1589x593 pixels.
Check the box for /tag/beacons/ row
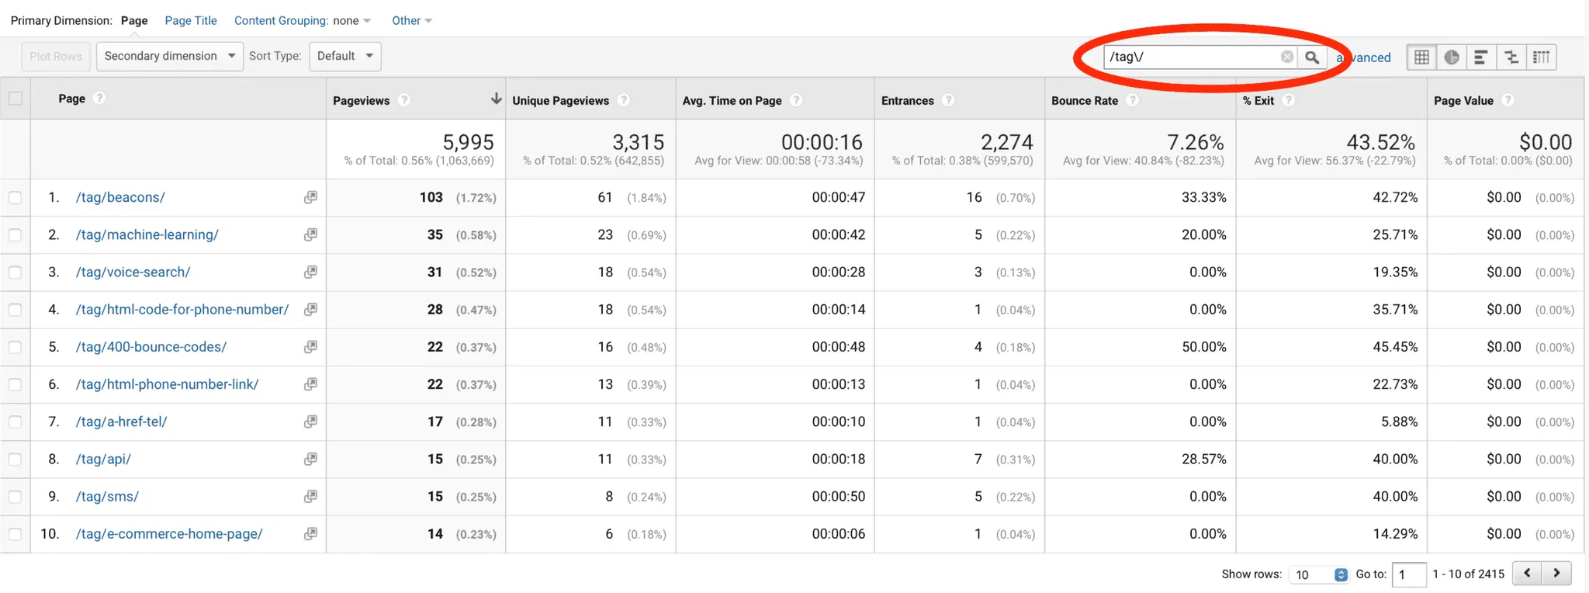point(16,197)
